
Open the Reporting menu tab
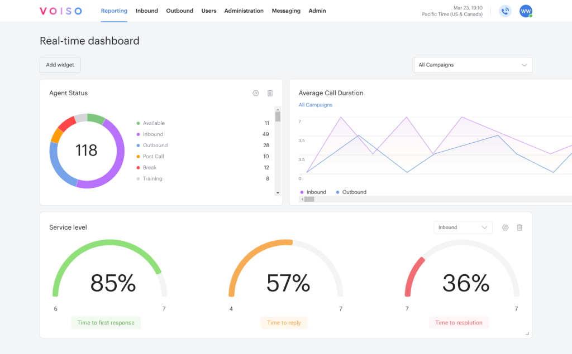click(114, 11)
